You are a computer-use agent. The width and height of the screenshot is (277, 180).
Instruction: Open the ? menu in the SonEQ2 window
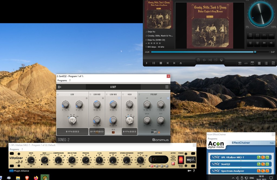coord(70,80)
